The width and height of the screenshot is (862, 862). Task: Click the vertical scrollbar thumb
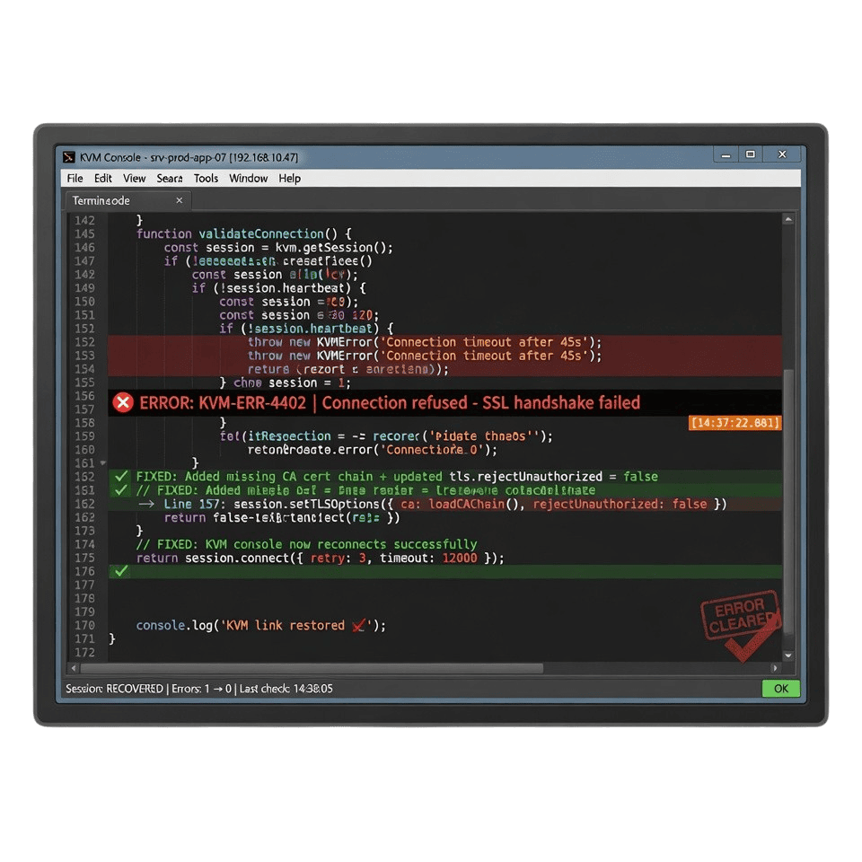[788, 501]
